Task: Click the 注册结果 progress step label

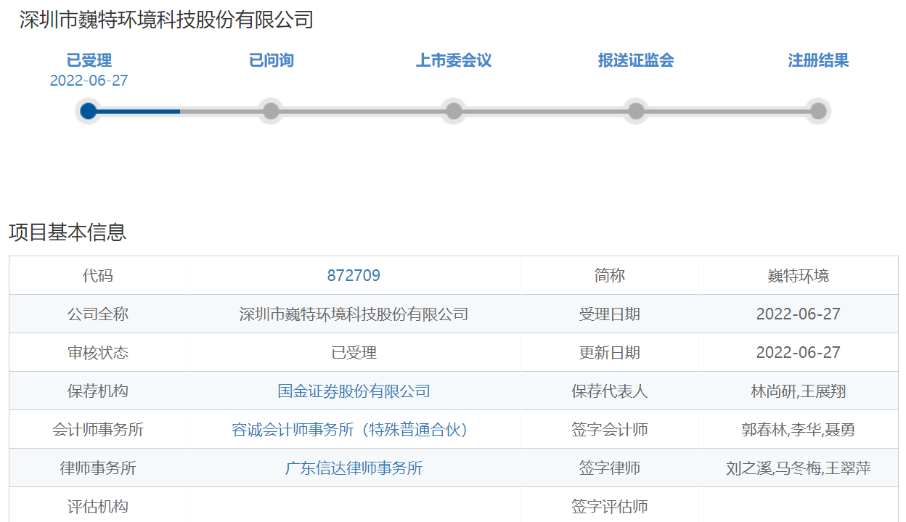Action: coord(818,60)
